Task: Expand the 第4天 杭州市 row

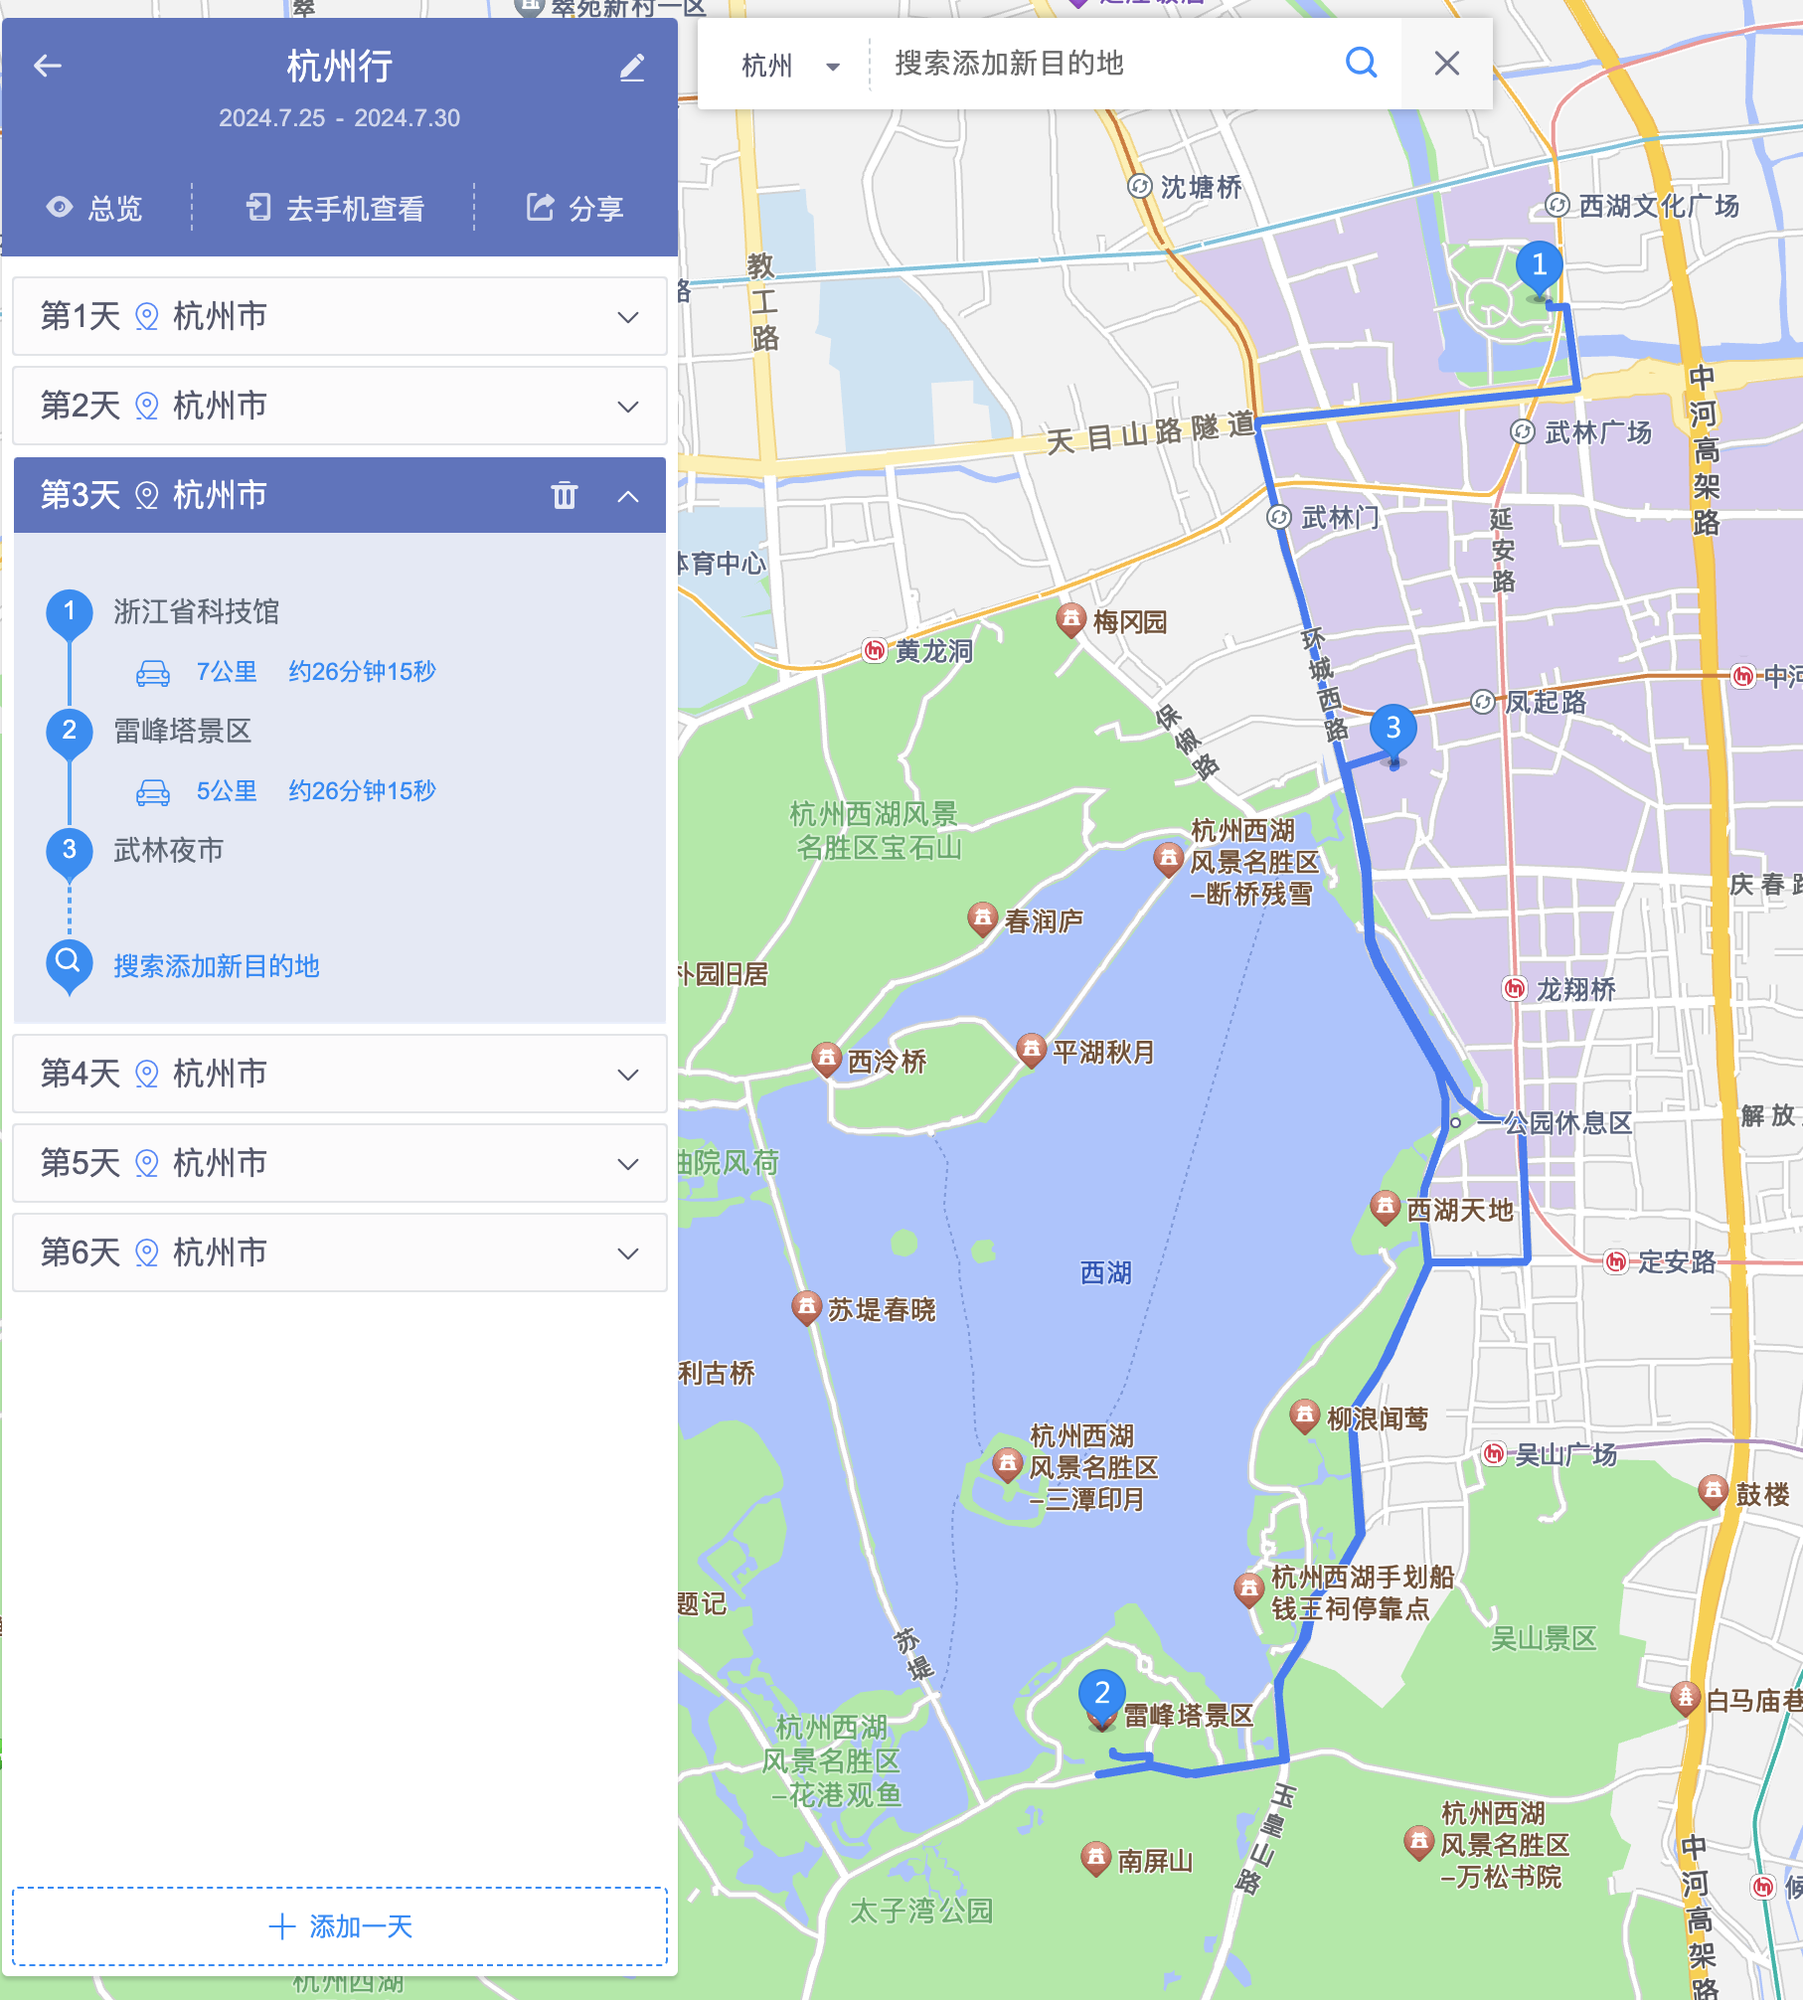Action: coord(340,1074)
